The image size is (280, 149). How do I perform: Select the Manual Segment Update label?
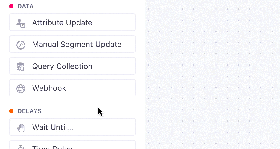click(x=77, y=45)
